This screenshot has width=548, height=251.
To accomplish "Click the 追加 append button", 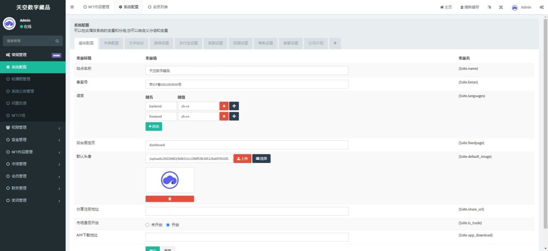I will [x=154, y=126].
